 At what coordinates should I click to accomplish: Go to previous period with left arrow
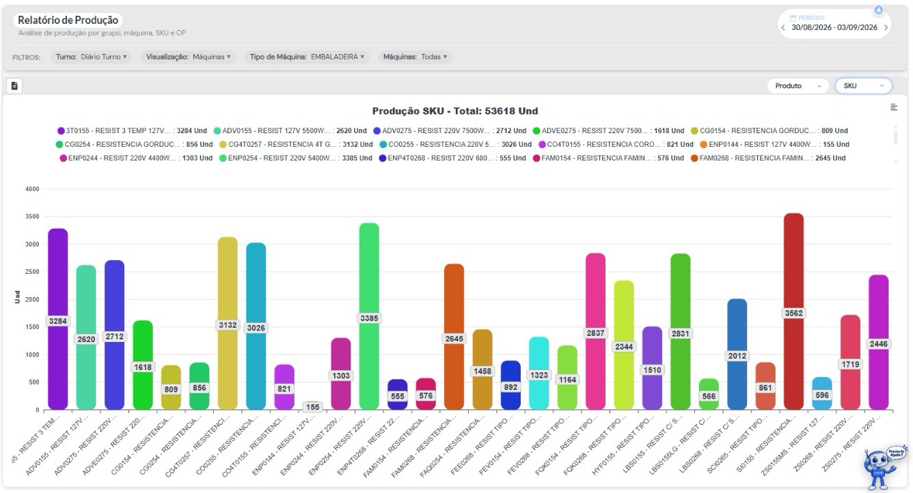(x=783, y=28)
